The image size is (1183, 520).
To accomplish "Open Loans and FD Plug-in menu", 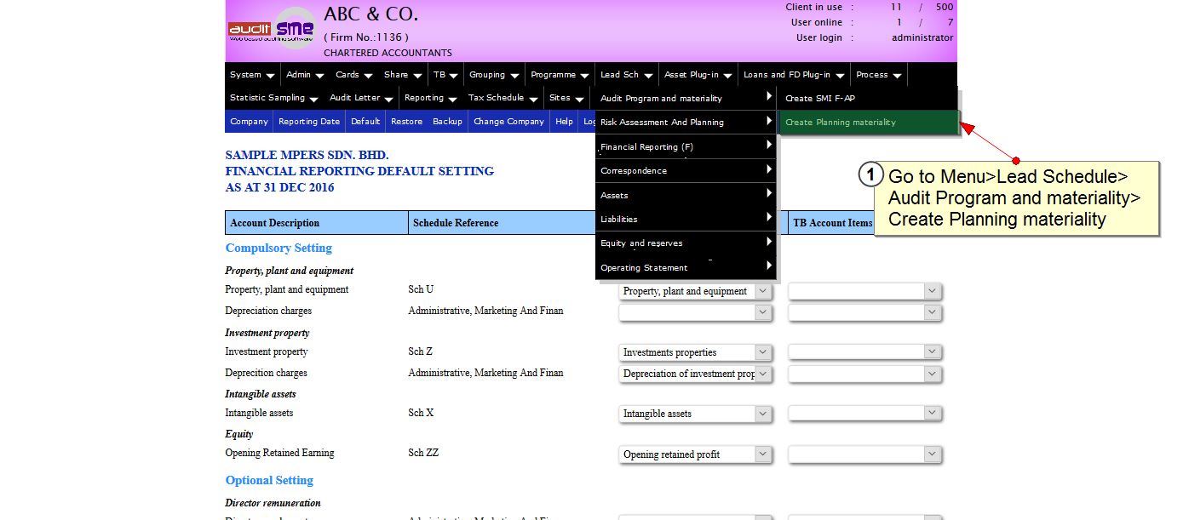I will click(794, 75).
